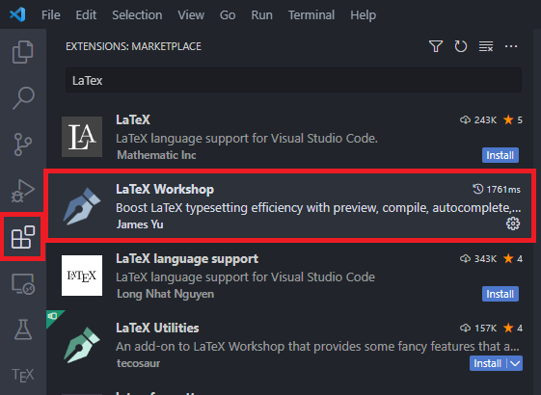541x395 pixels.
Task: Open Views and More Actions menu
Action: click(x=511, y=46)
